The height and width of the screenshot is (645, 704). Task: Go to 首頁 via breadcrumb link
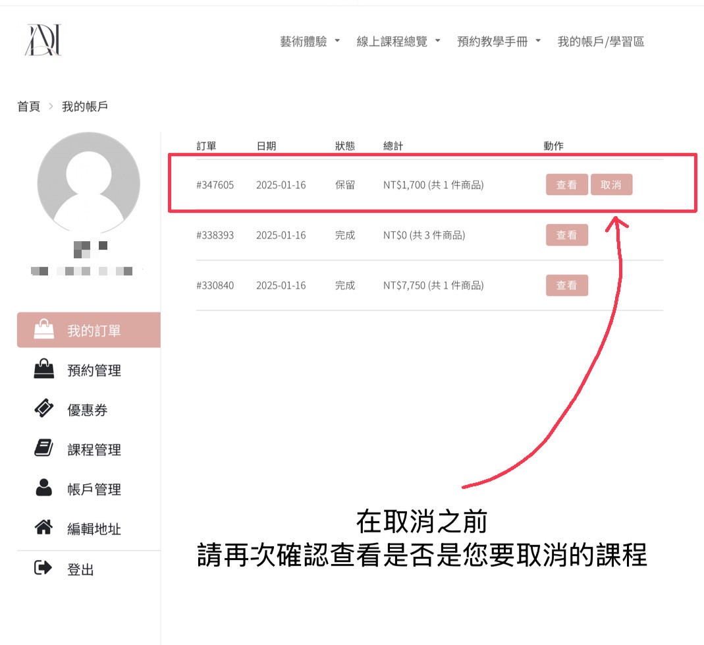pyautogui.click(x=28, y=107)
